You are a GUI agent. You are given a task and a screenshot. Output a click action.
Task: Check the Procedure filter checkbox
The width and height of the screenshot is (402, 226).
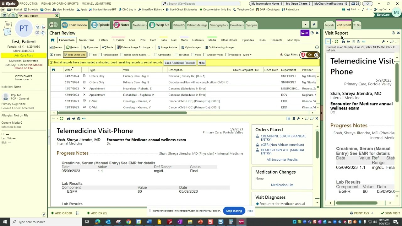click(x=227, y=55)
